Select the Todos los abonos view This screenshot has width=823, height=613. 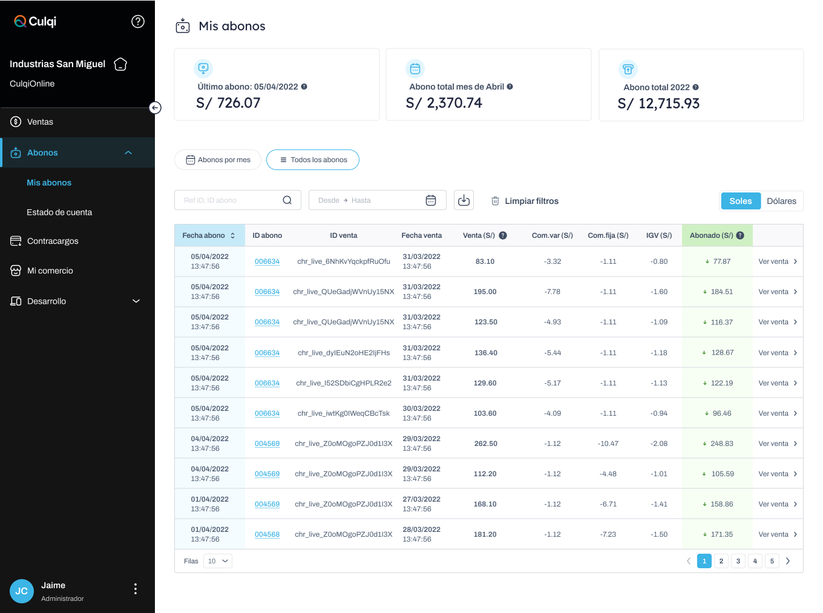(x=313, y=160)
